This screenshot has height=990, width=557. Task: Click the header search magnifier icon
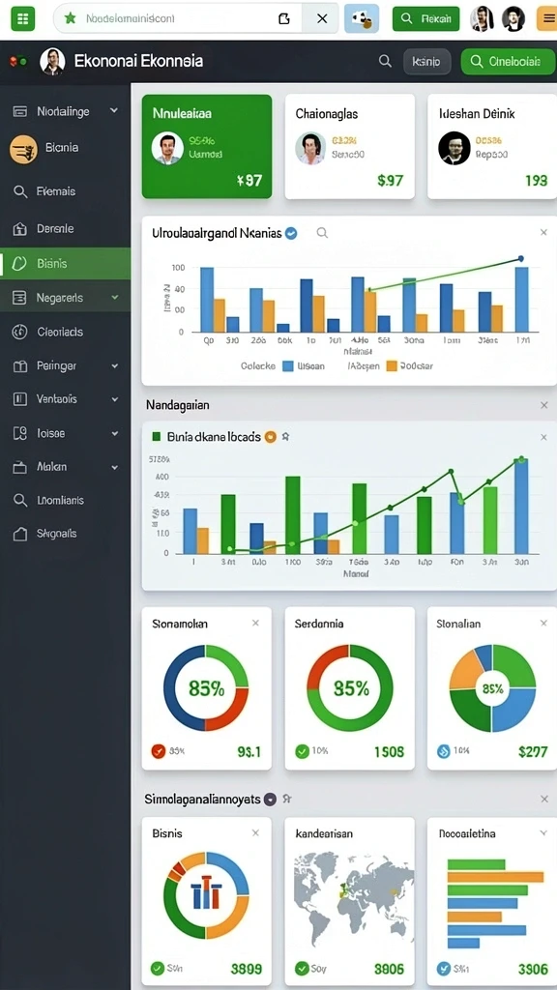[385, 61]
